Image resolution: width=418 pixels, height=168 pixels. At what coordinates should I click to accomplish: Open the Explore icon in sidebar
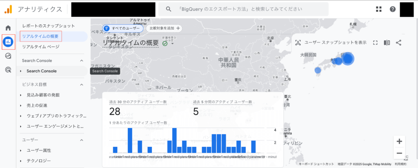coord(8,56)
